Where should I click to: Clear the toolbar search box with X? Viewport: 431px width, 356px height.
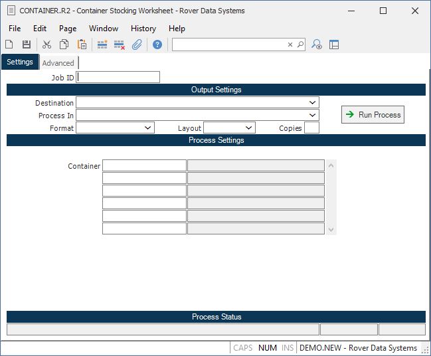(x=290, y=44)
